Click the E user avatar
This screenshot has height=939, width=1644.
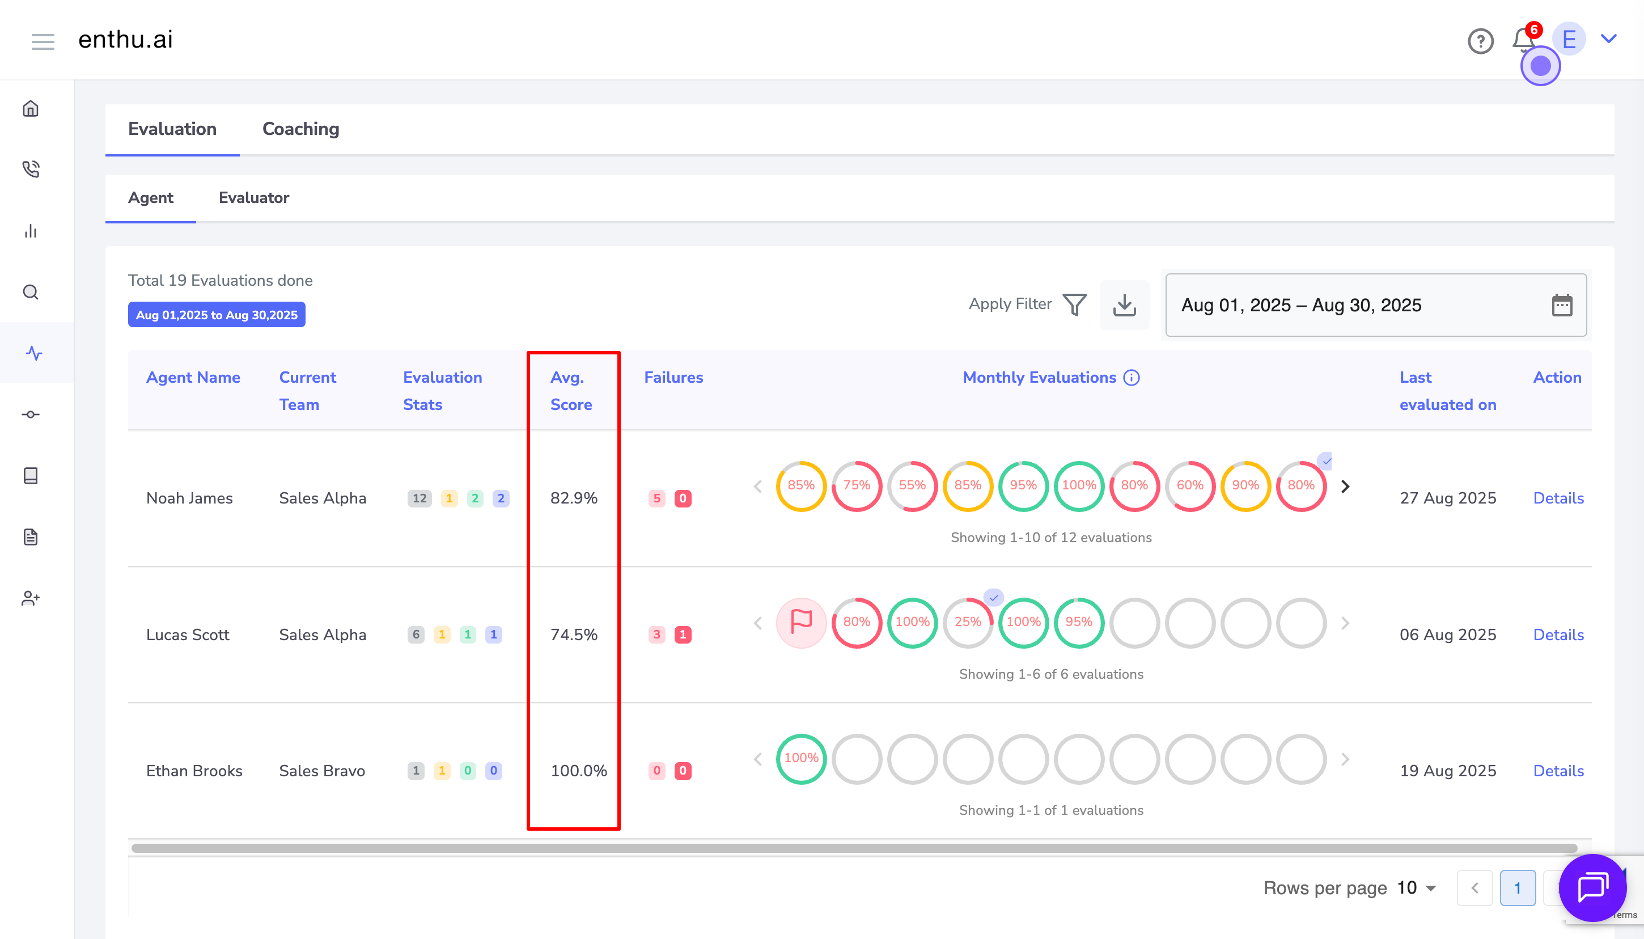pos(1569,39)
